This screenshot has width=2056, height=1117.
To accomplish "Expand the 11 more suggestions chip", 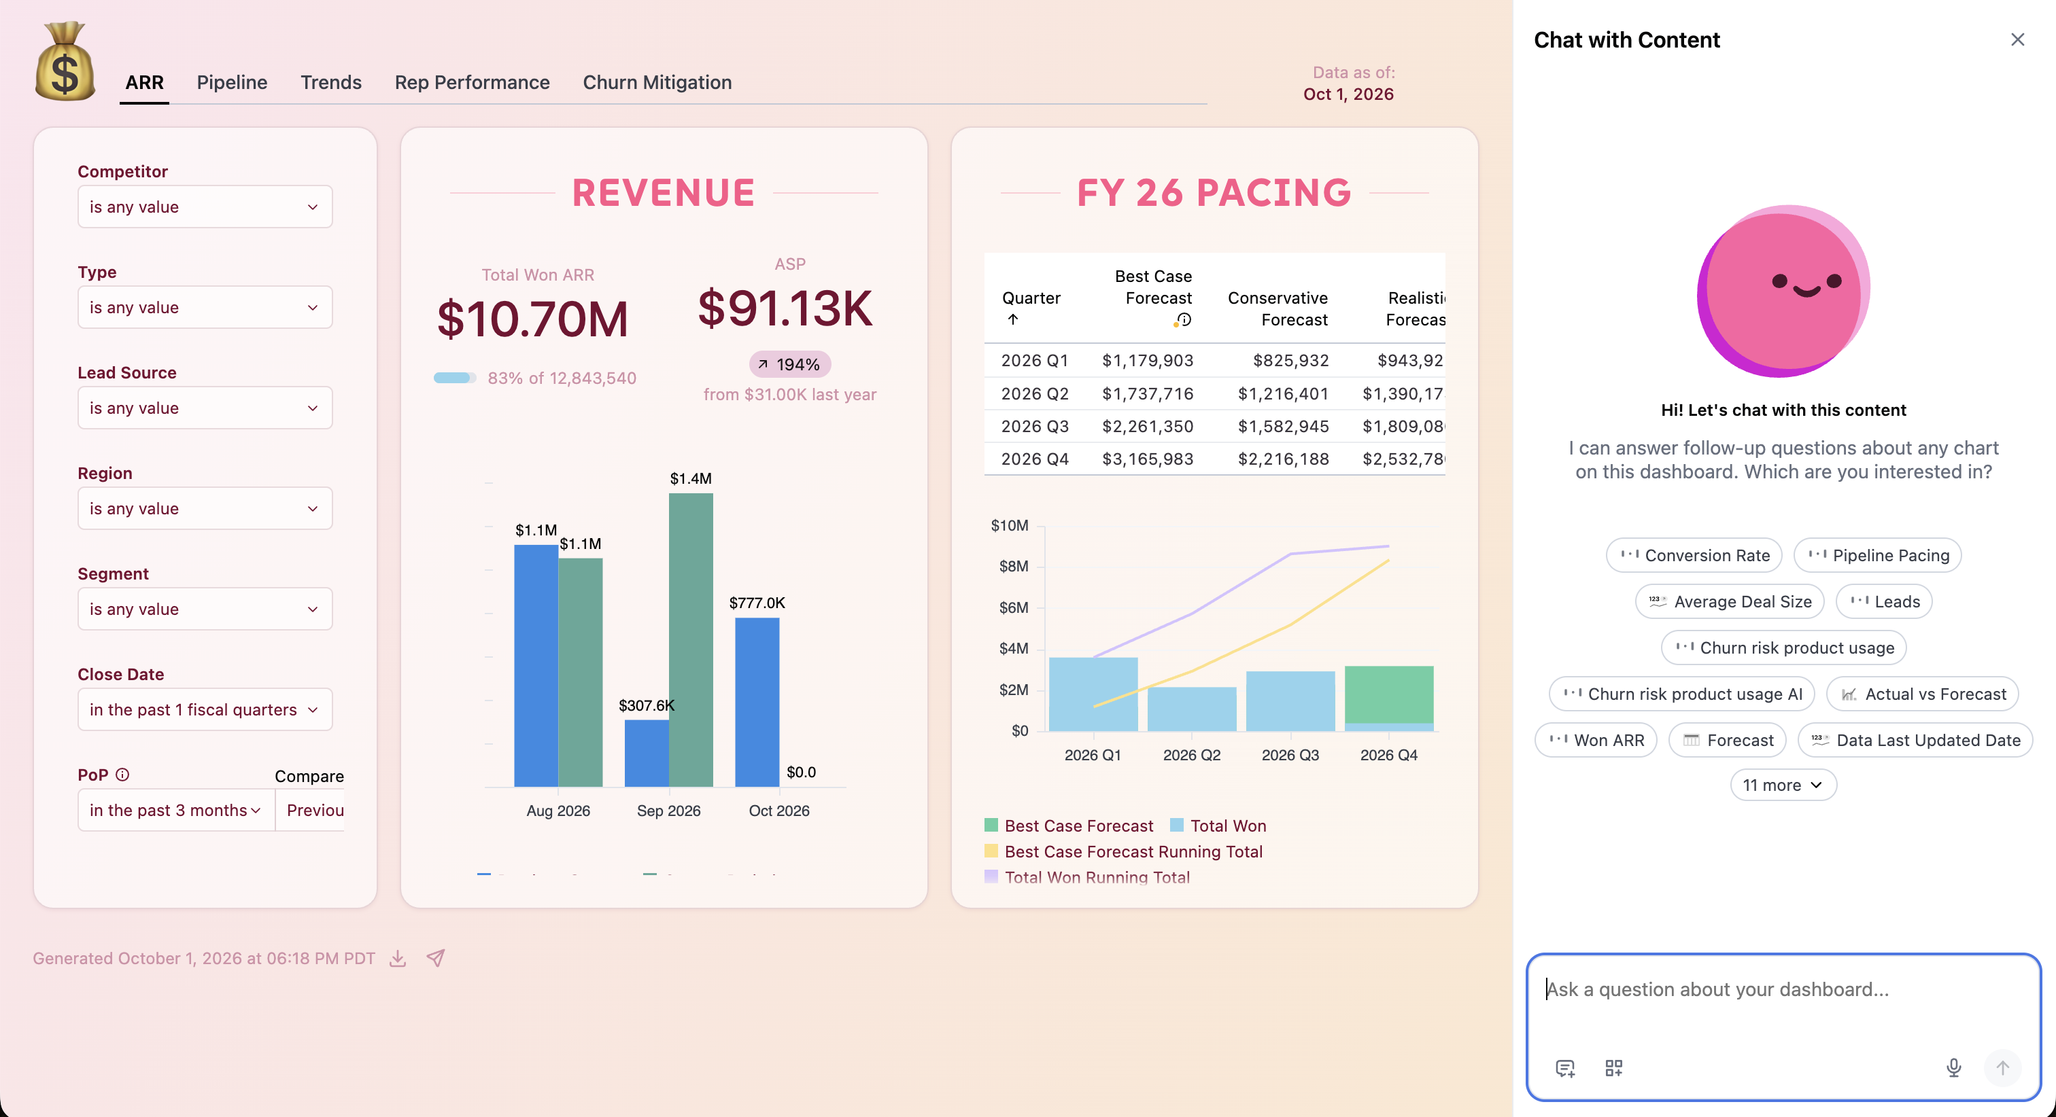I will point(1783,785).
